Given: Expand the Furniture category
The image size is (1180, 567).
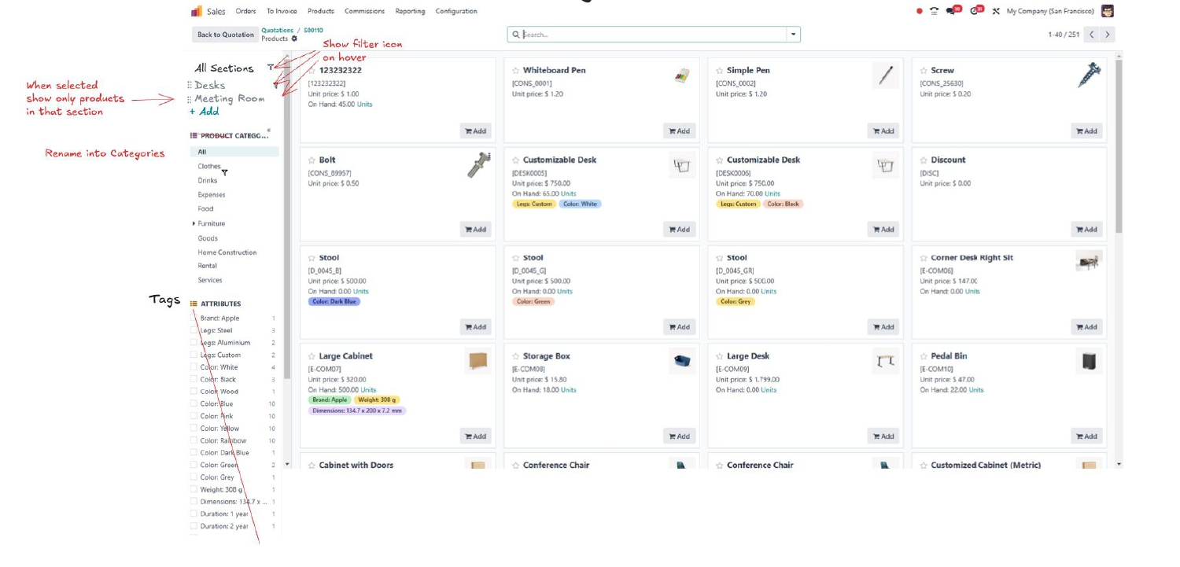Looking at the screenshot, I should [195, 223].
